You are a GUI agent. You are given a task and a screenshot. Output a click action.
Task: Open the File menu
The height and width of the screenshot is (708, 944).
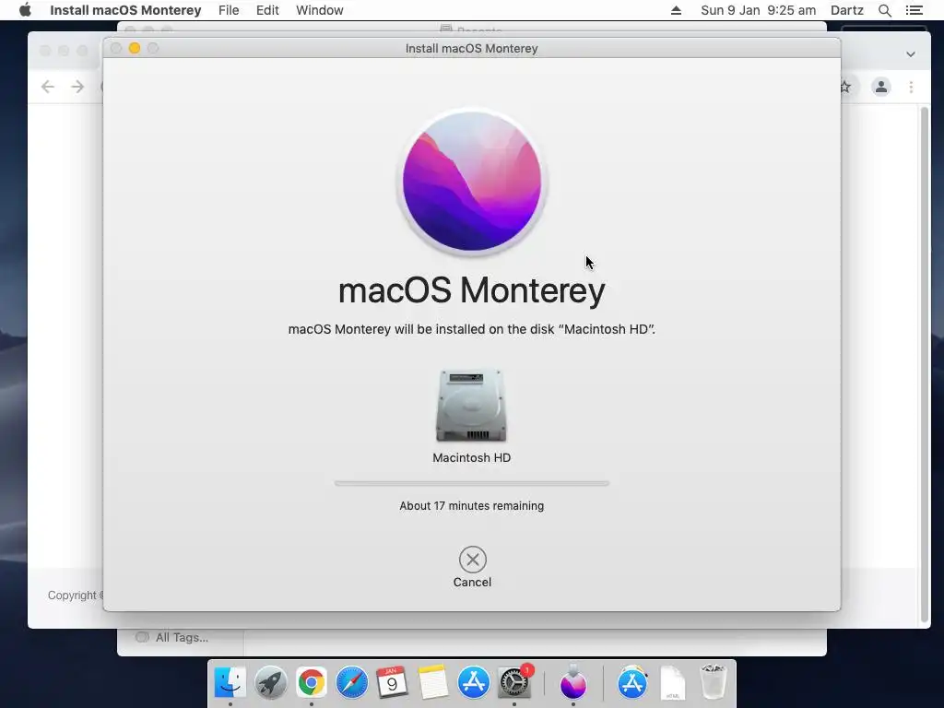tap(229, 10)
